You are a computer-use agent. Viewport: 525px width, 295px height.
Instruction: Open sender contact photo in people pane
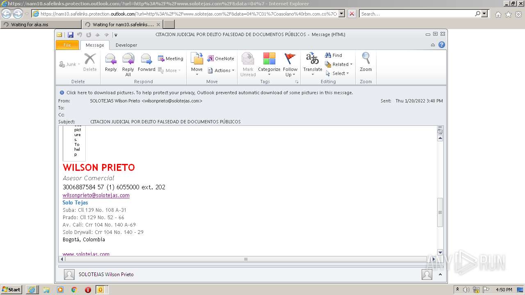[x=69, y=275]
